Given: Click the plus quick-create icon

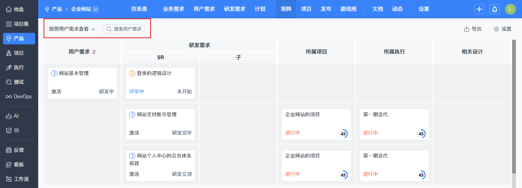Looking at the screenshot, I should [480, 9].
